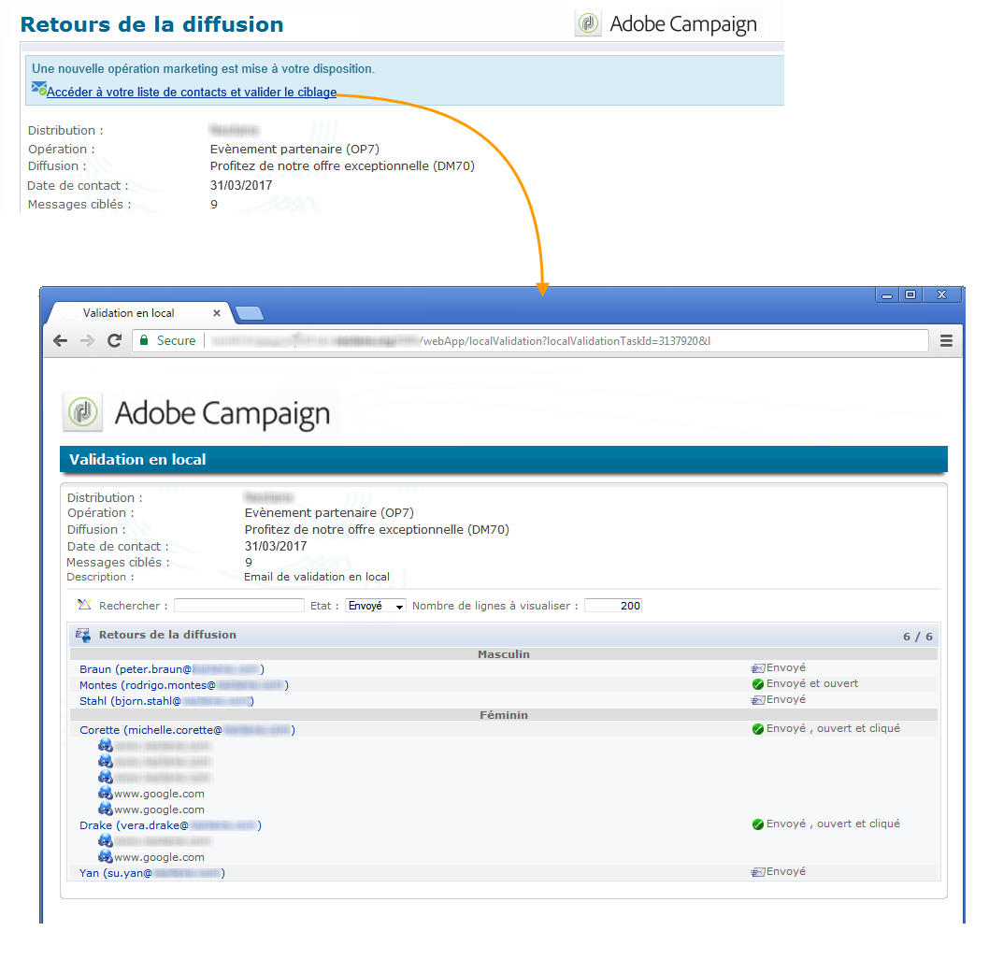
Task: Click the second blurred URL globe icon under Corette
Action: (x=106, y=761)
